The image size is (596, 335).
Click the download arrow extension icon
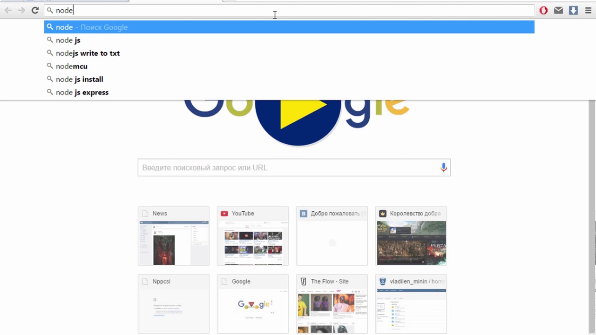click(x=573, y=10)
